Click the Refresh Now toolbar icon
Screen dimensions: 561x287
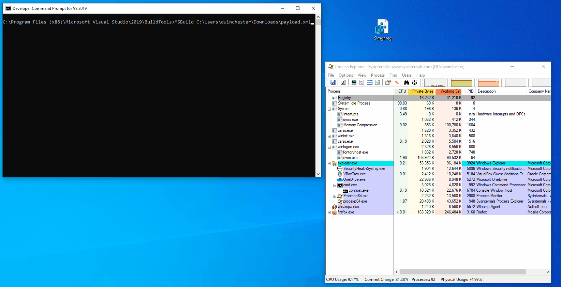[x=343, y=82]
